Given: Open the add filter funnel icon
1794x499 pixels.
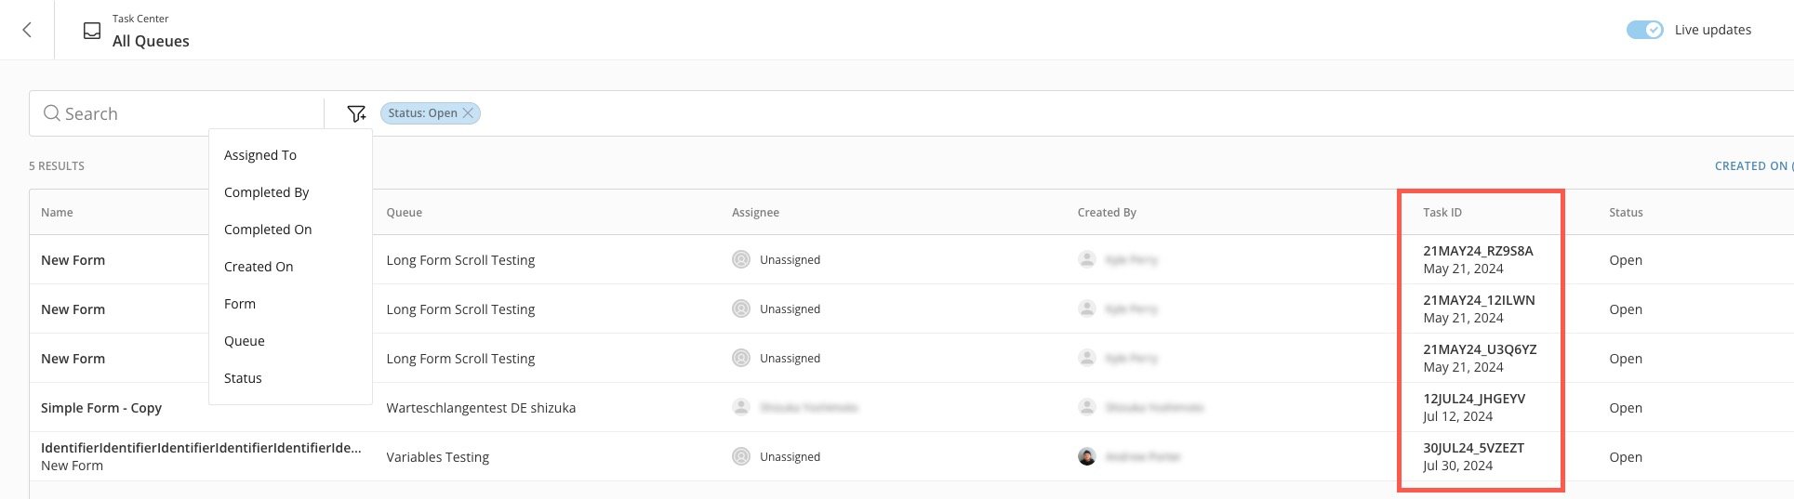Looking at the screenshot, I should 356,113.
